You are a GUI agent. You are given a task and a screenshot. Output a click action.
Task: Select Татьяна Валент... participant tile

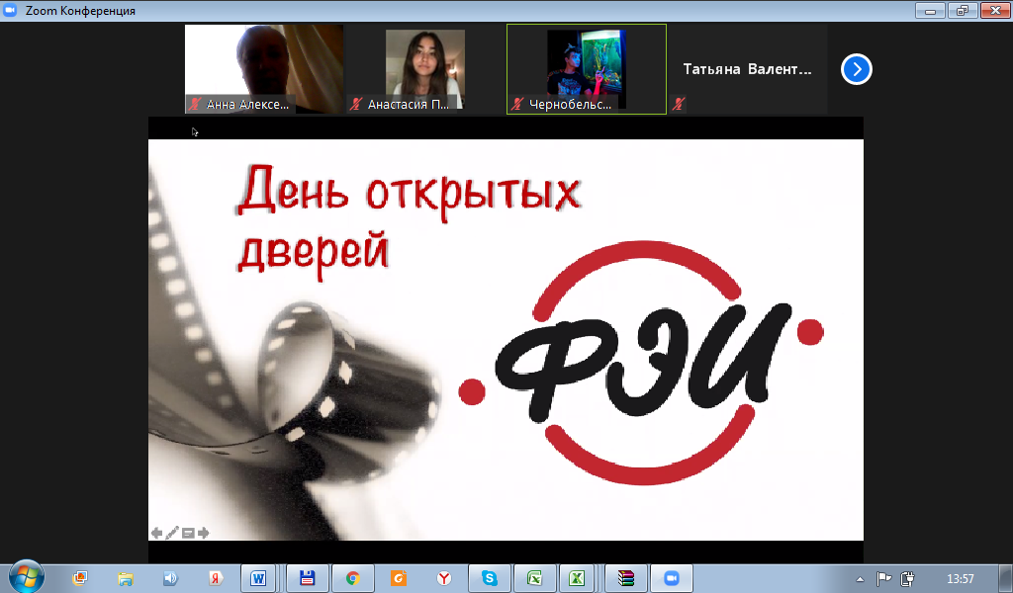coord(748,69)
